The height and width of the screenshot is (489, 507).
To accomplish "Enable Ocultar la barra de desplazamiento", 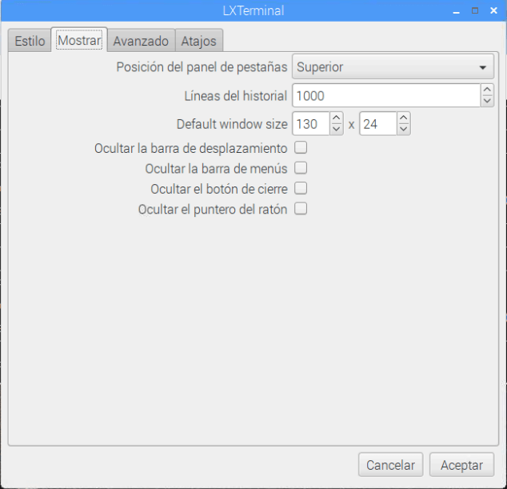I will coord(301,147).
